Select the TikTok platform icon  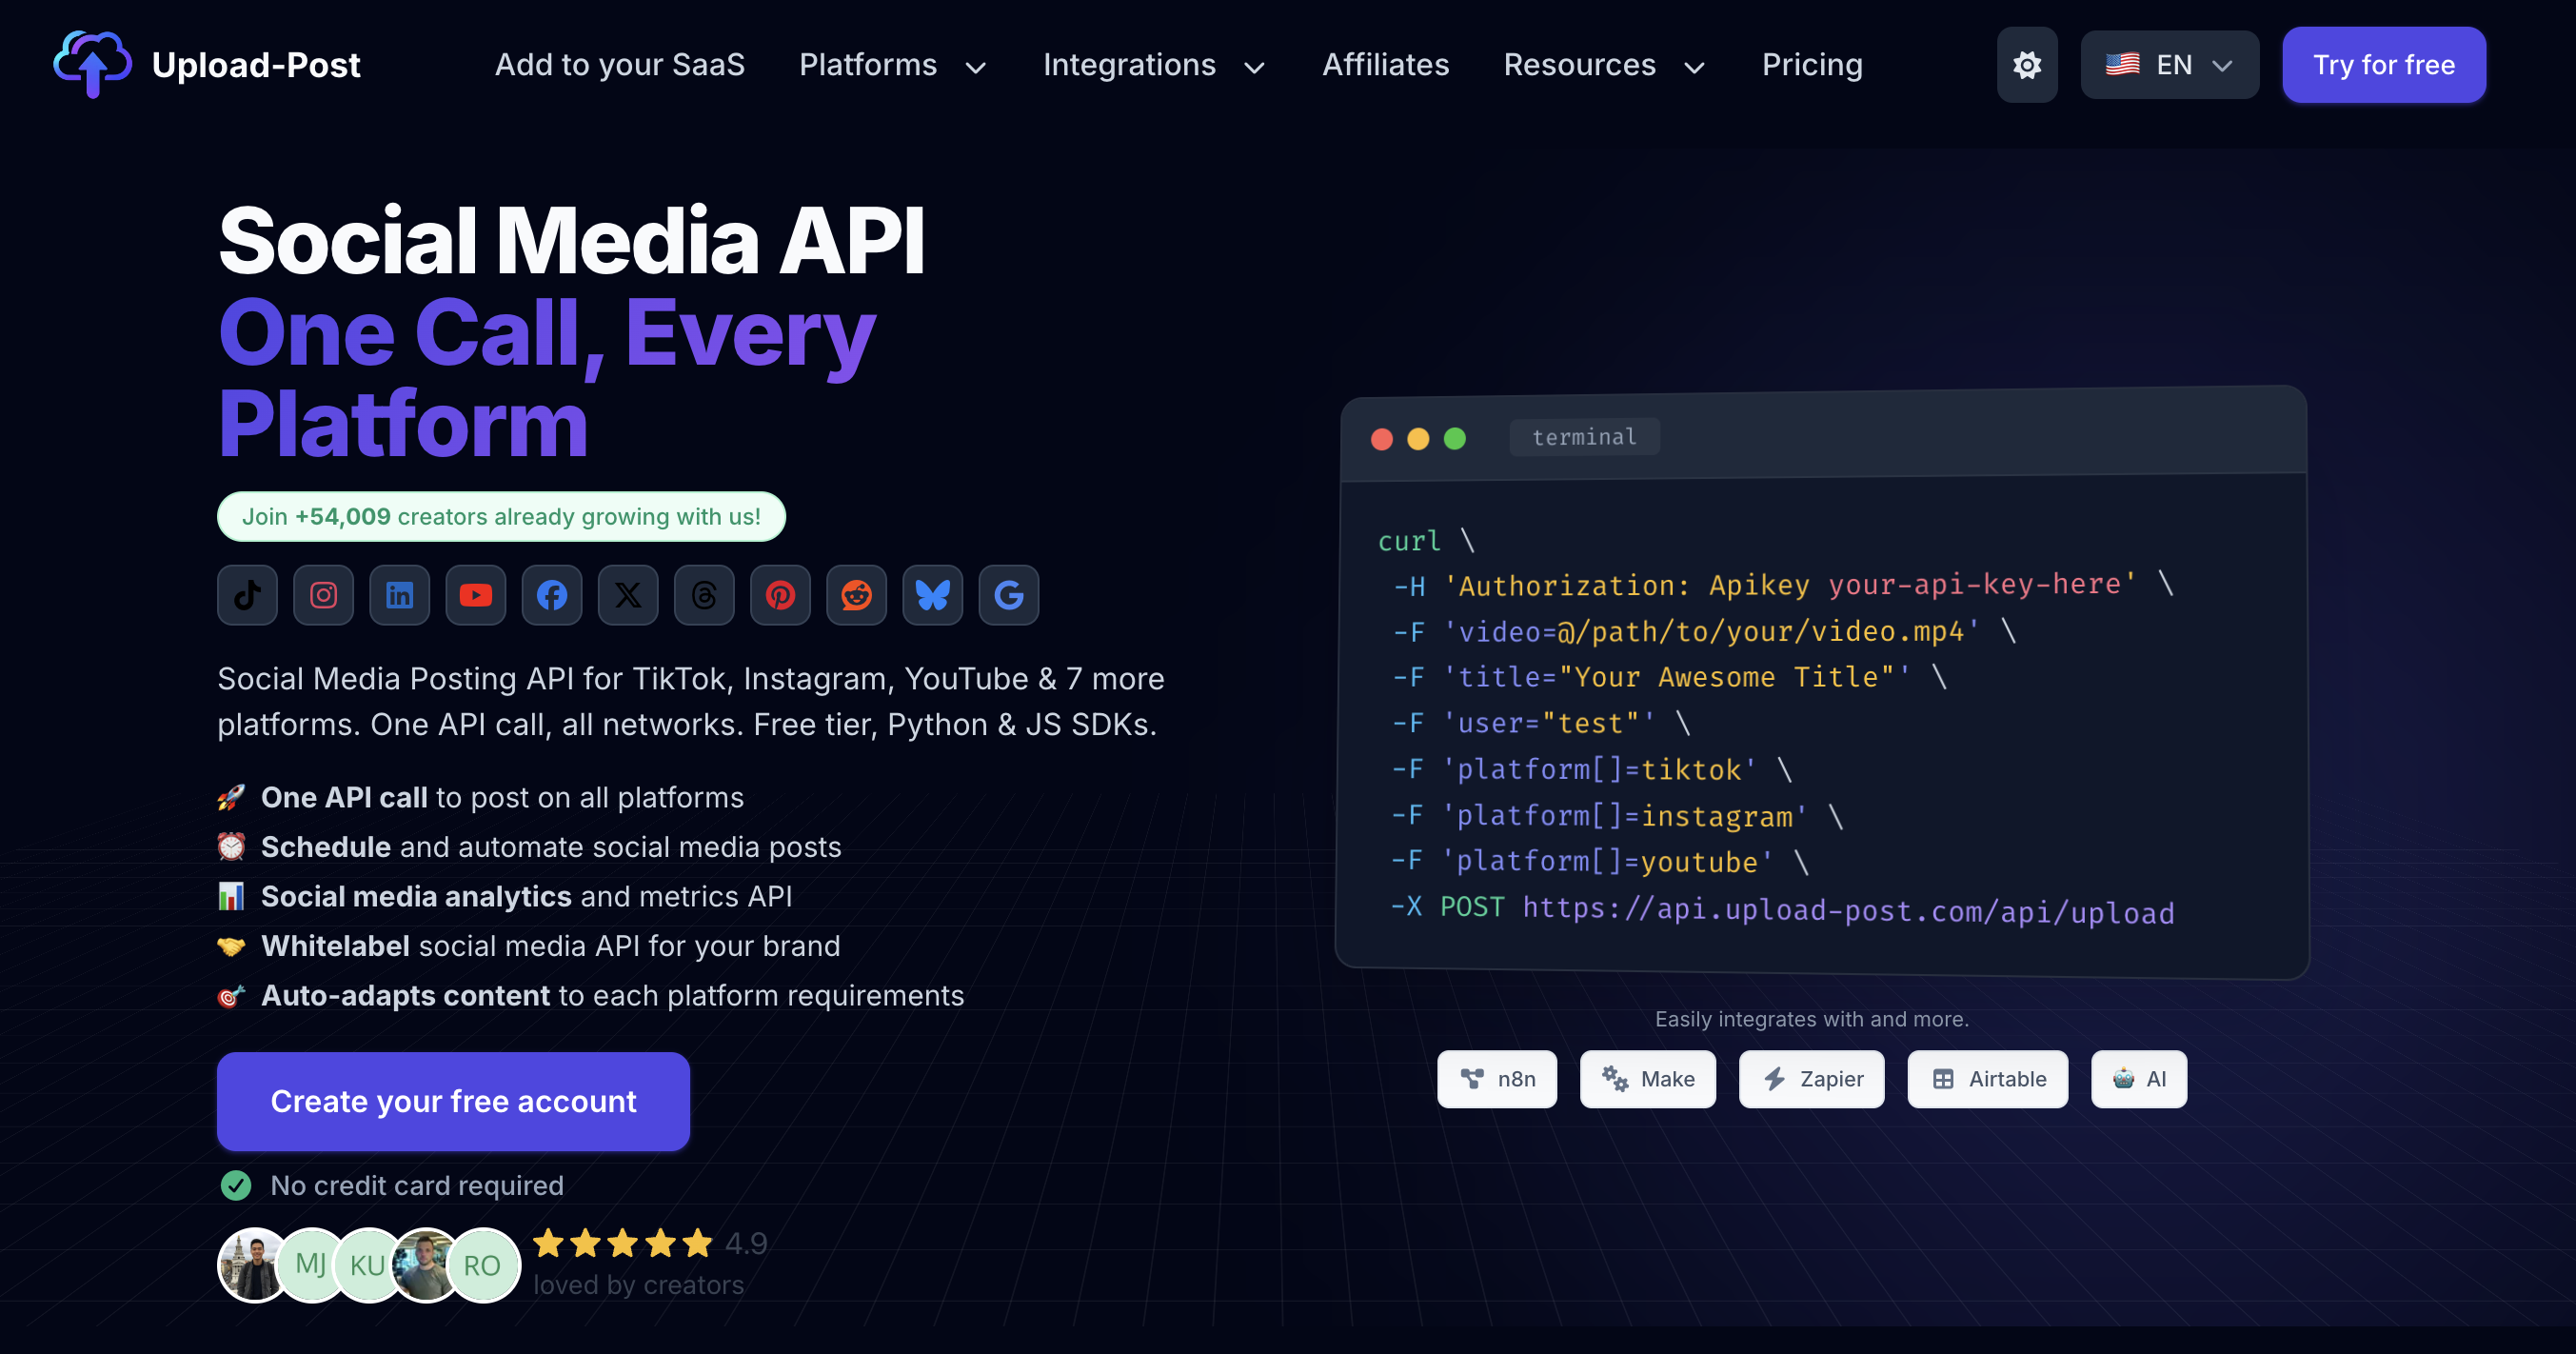click(x=247, y=595)
